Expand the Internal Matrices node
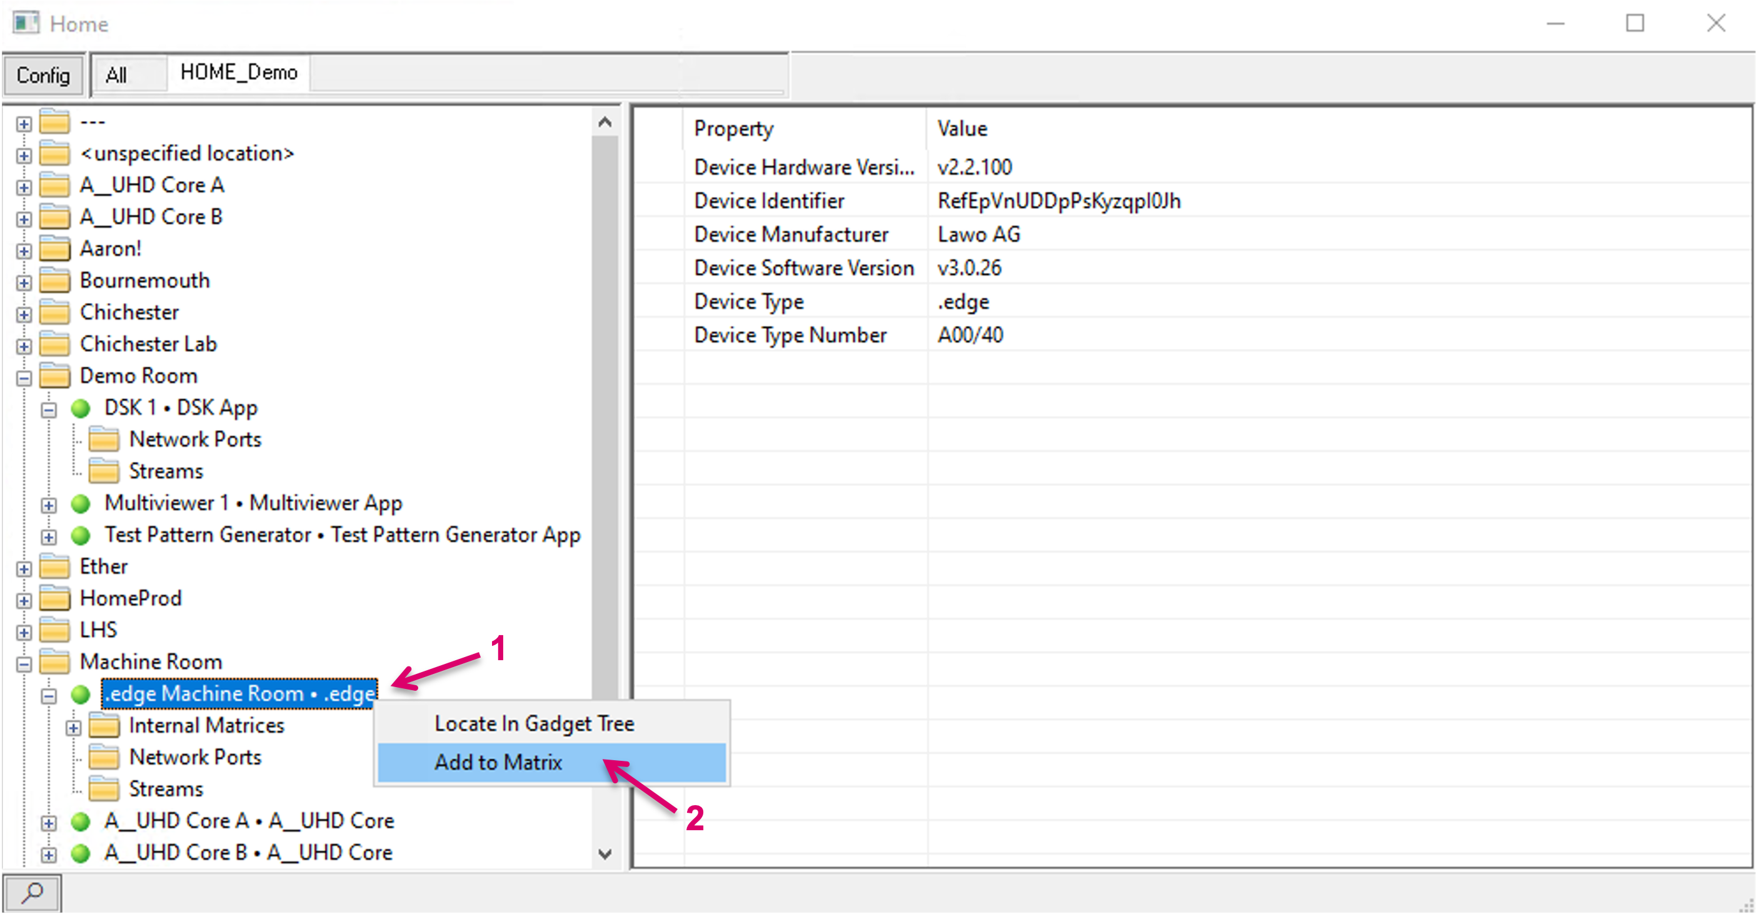1756x914 pixels. [x=73, y=728]
